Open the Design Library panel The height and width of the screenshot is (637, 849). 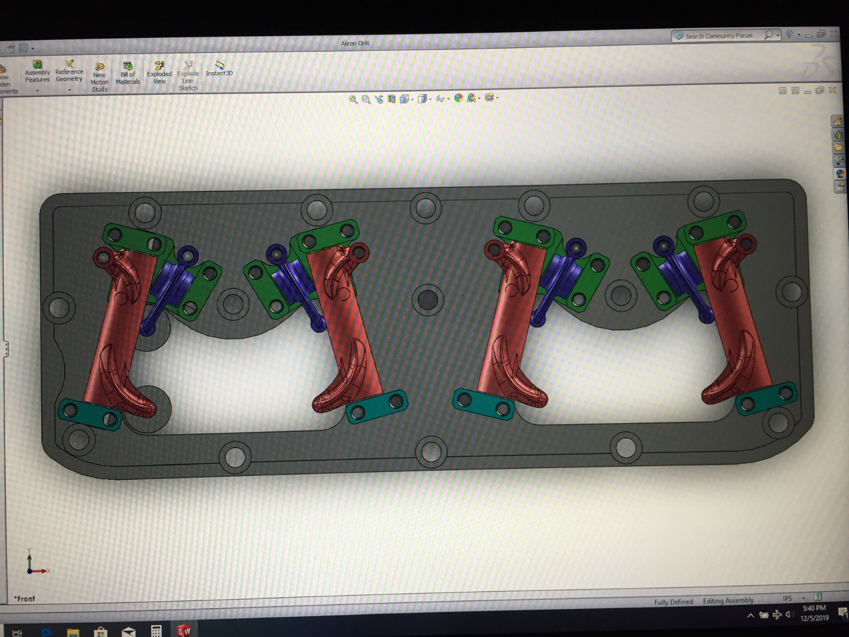838,134
